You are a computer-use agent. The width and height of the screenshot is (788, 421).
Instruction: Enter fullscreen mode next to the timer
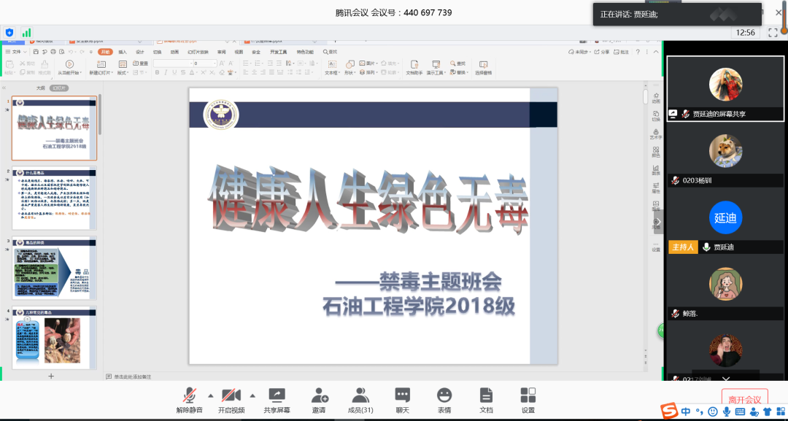click(x=773, y=33)
